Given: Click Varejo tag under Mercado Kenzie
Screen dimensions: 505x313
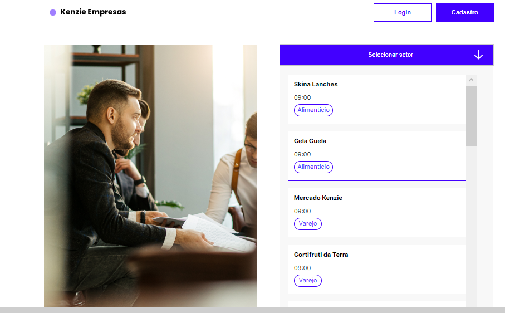Looking at the screenshot, I should click(x=307, y=223).
